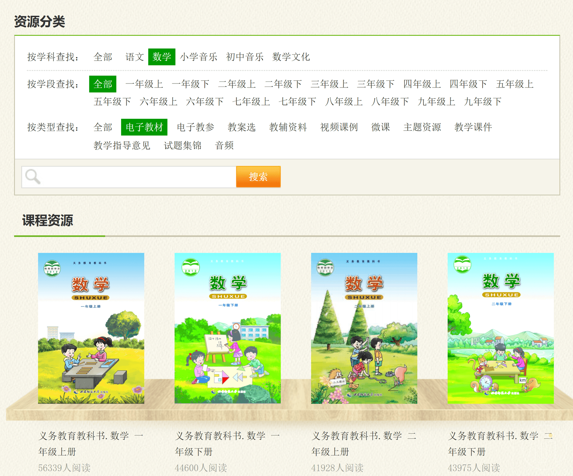Choose 试题集锦 type filter
This screenshot has height=476, width=573.
click(183, 145)
